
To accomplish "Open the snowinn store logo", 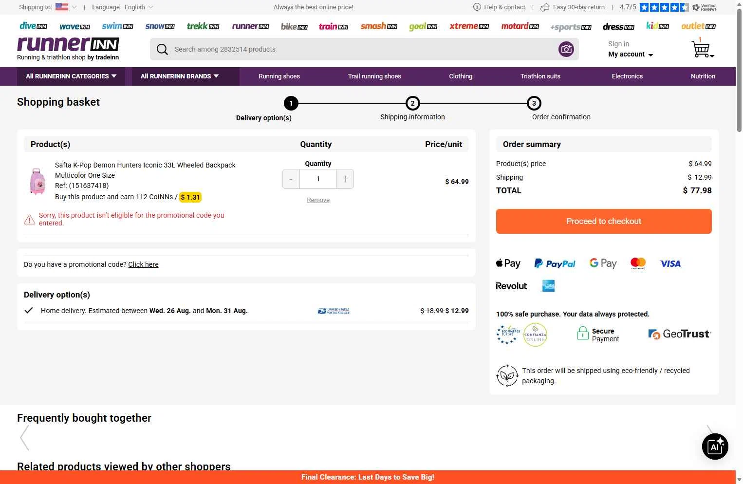I will (x=160, y=26).
